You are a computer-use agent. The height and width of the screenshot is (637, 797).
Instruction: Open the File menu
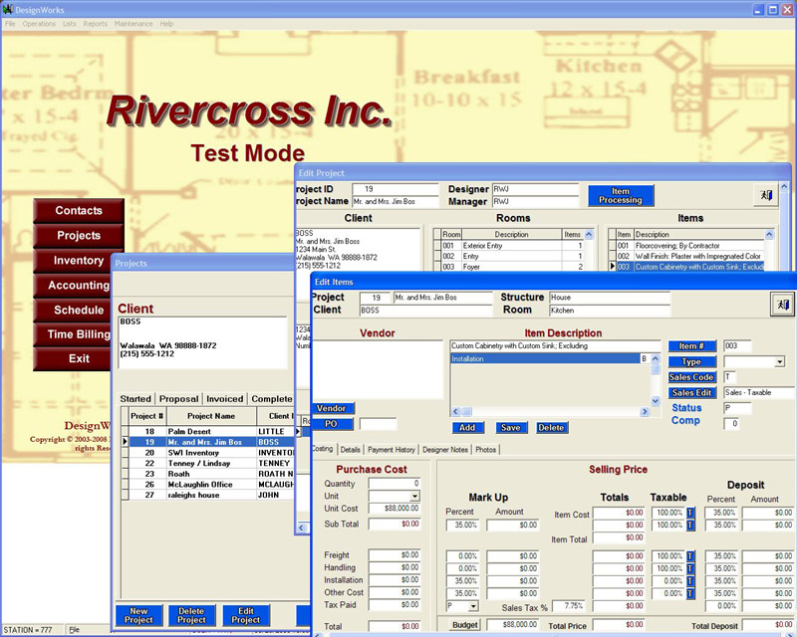(x=10, y=24)
